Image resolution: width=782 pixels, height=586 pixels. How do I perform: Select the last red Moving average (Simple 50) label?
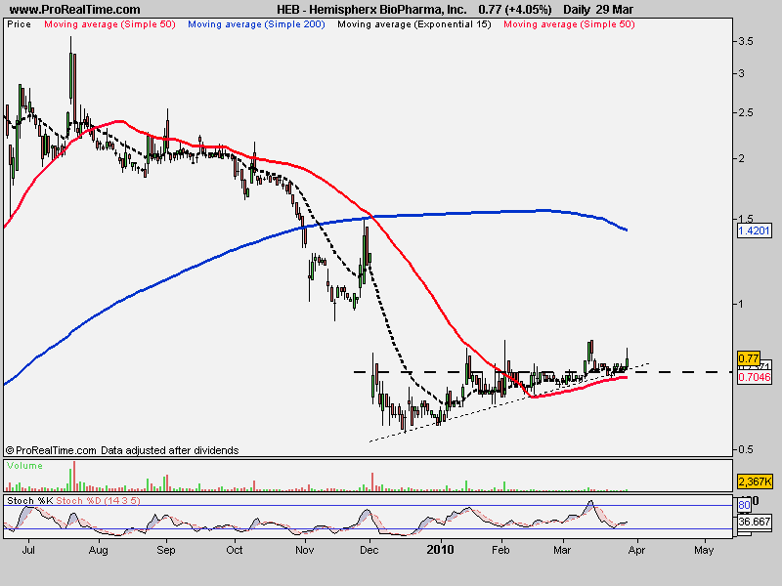(x=569, y=23)
